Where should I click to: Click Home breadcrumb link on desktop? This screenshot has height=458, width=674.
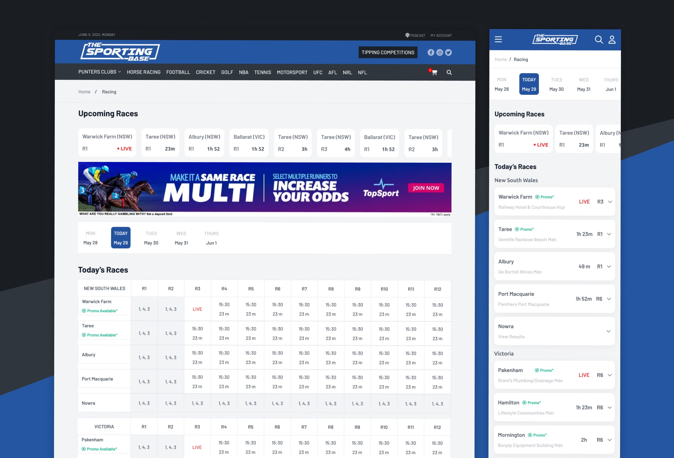tap(84, 92)
